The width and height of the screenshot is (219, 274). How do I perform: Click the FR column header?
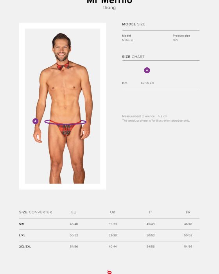tap(188, 212)
